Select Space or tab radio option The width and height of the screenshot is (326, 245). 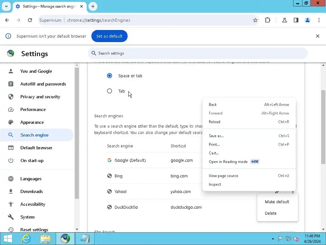[x=110, y=76]
